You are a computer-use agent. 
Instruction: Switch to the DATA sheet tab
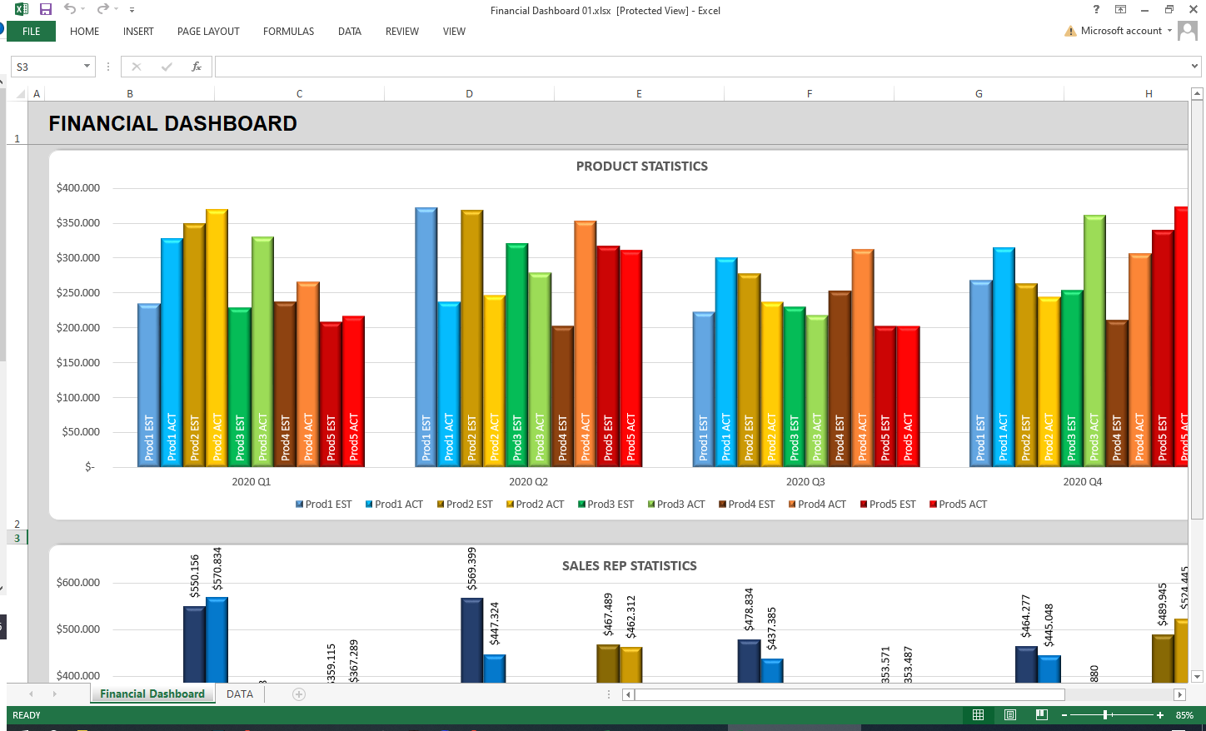240,694
